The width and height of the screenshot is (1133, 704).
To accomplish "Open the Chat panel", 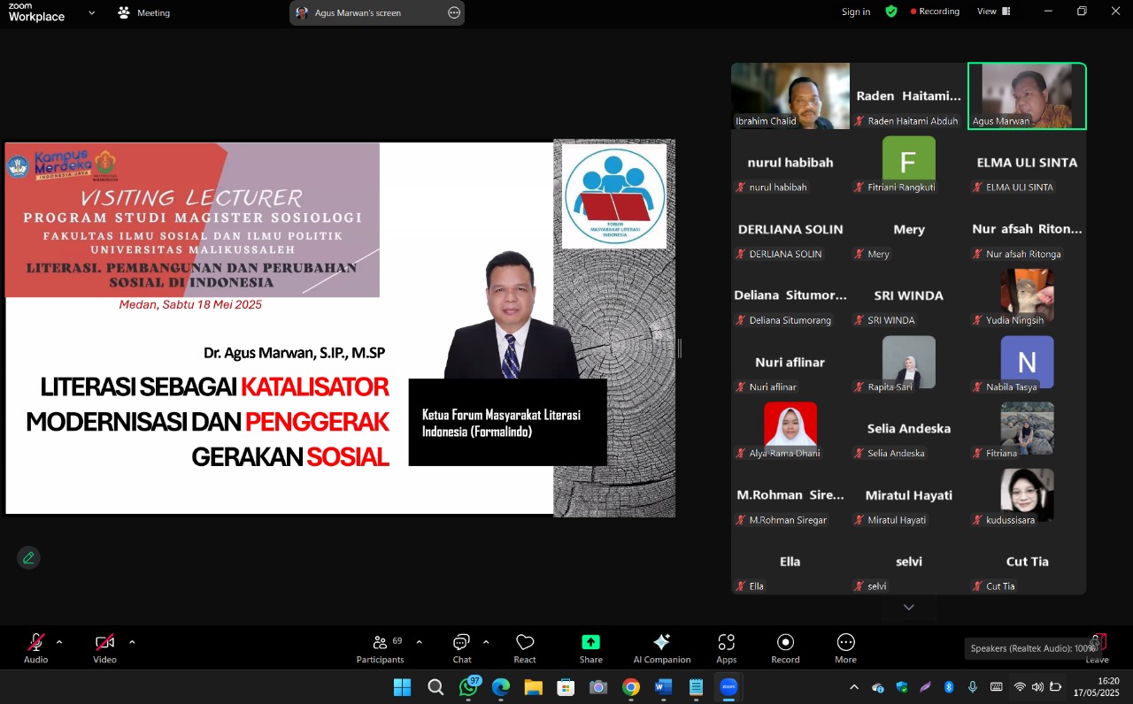I will pos(462,647).
